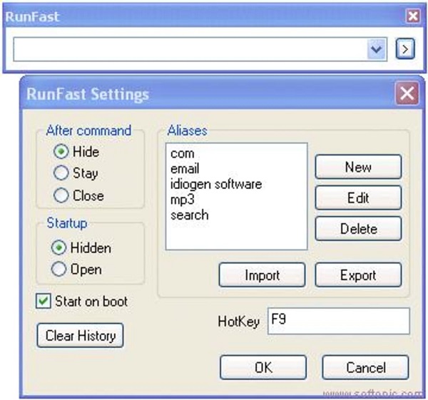Toggle the Start on boot checkbox
This screenshot has width=428, height=400.
click(x=43, y=301)
